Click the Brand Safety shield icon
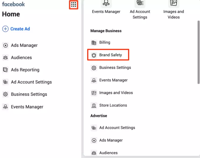The image size is (200, 158). coord(94,55)
